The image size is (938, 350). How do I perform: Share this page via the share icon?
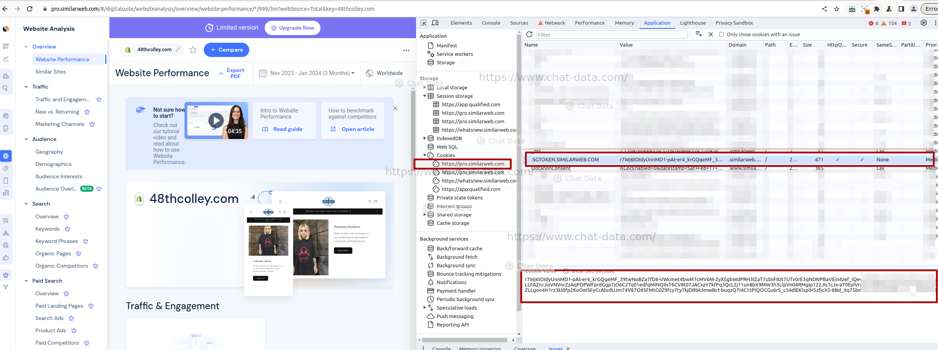824,9
